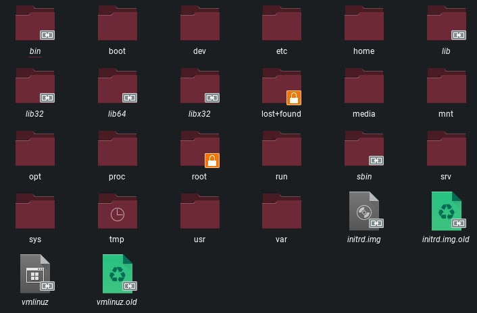Click the 'vmlinuz' file name label
This screenshot has height=313, width=477.
35,302
